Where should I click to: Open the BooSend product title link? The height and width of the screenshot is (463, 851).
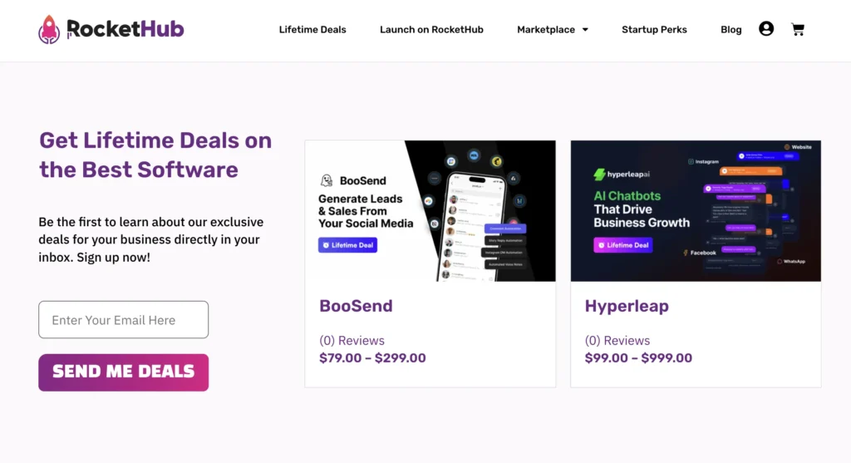(356, 306)
